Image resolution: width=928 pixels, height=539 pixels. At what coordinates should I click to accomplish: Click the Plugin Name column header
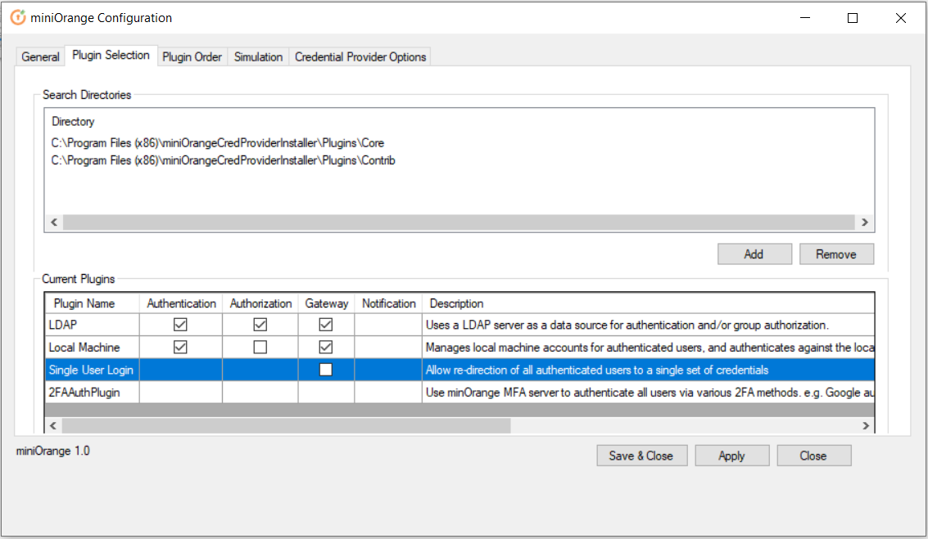tap(92, 303)
